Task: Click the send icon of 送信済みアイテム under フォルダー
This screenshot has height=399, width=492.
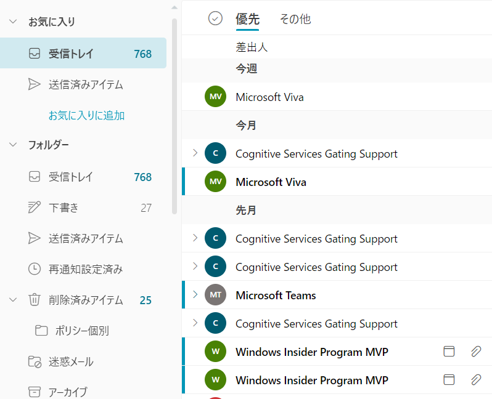Action: coord(34,238)
